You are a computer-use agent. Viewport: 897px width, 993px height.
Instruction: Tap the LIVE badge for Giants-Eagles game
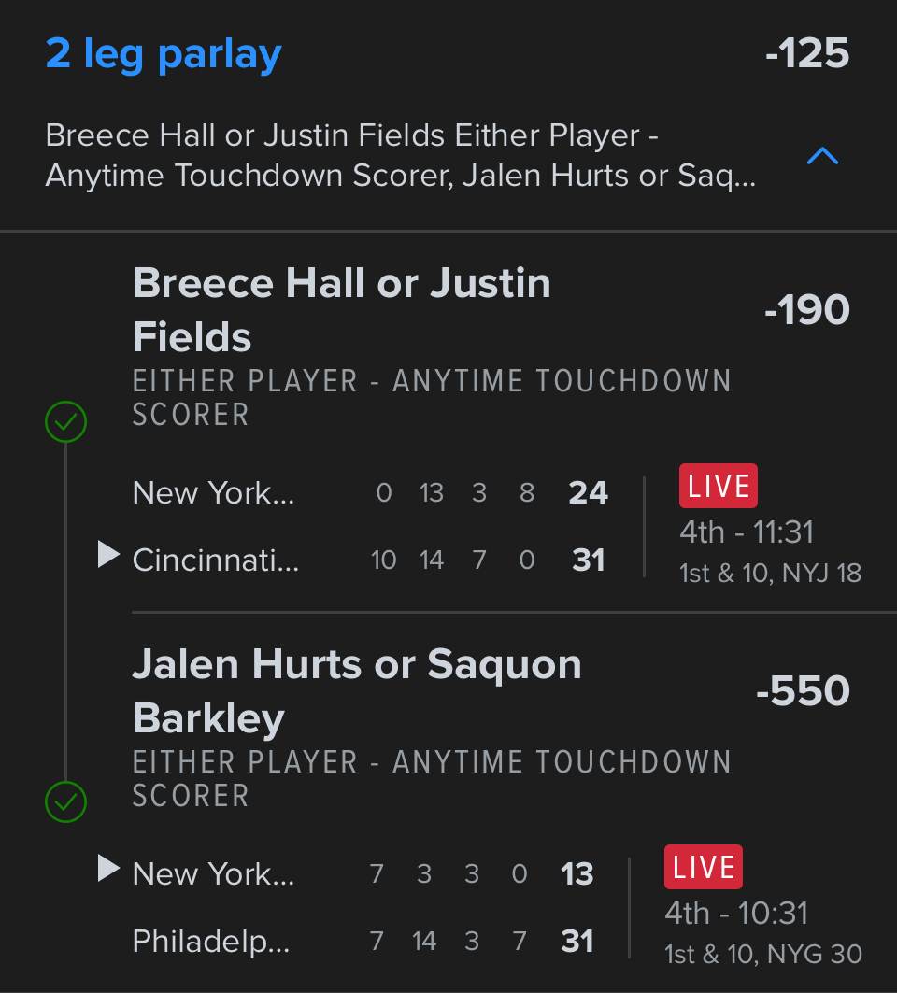[703, 868]
